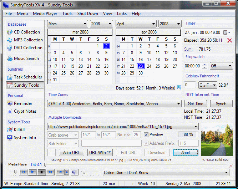Open CD Collection database
This screenshot has height=189, width=238.
pos(24,32)
